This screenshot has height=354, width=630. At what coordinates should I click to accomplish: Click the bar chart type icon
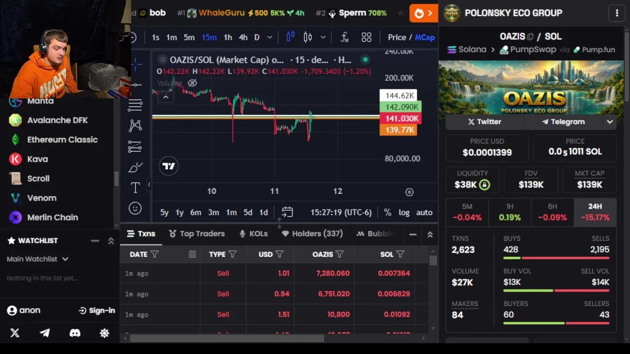click(x=290, y=37)
